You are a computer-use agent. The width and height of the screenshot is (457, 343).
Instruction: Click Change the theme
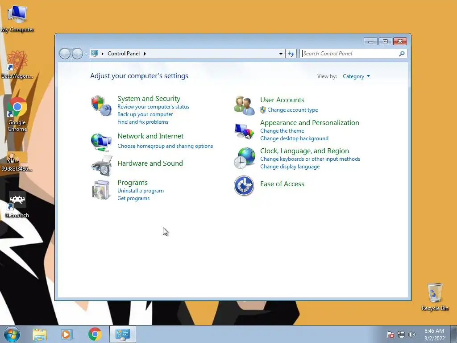(282, 131)
